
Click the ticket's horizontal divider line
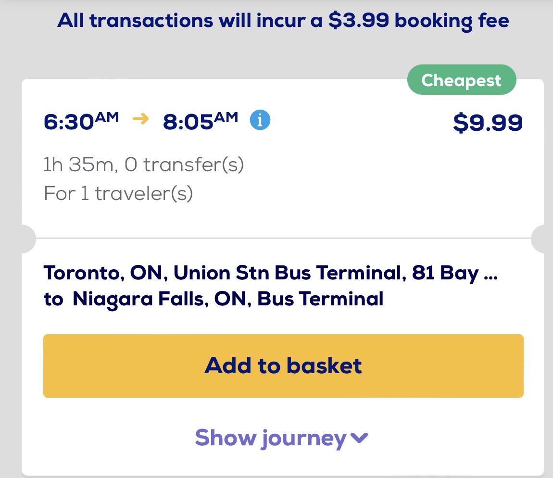(x=283, y=238)
